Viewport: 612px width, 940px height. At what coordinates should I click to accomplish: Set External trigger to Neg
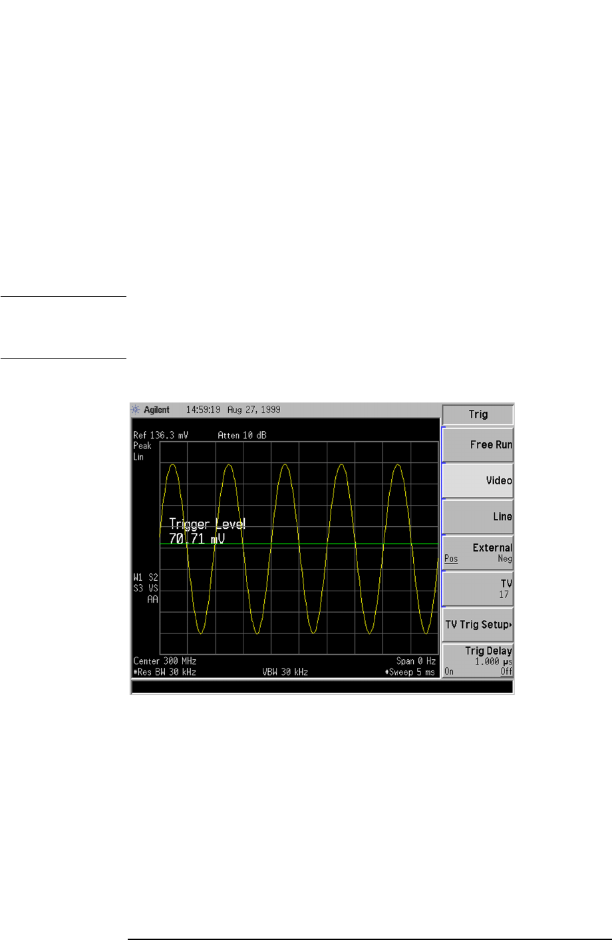coord(505,559)
